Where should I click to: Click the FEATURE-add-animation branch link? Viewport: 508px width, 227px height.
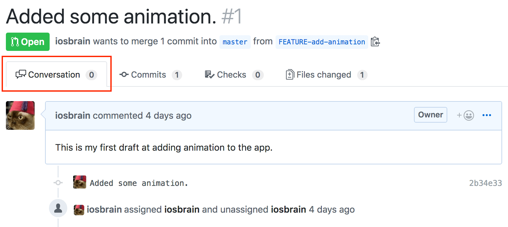tap(322, 42)
